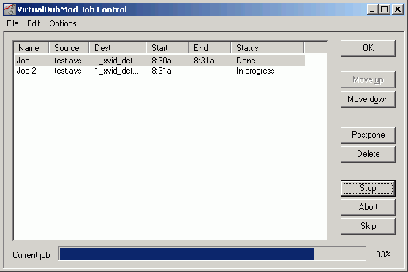Click the Current job label

click(31, 255)
